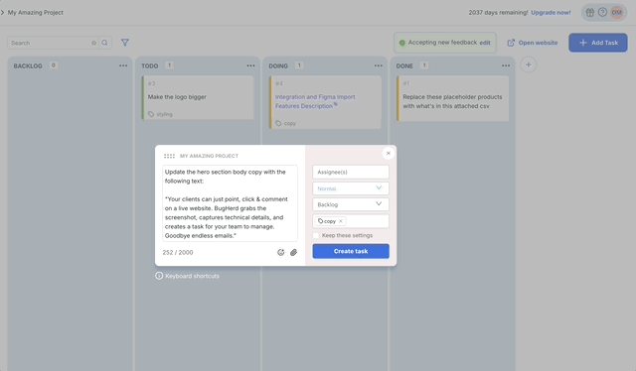Viewport: 636px width, 371px height.
Task: Click the Add Task button
Action: pos(598,43)
